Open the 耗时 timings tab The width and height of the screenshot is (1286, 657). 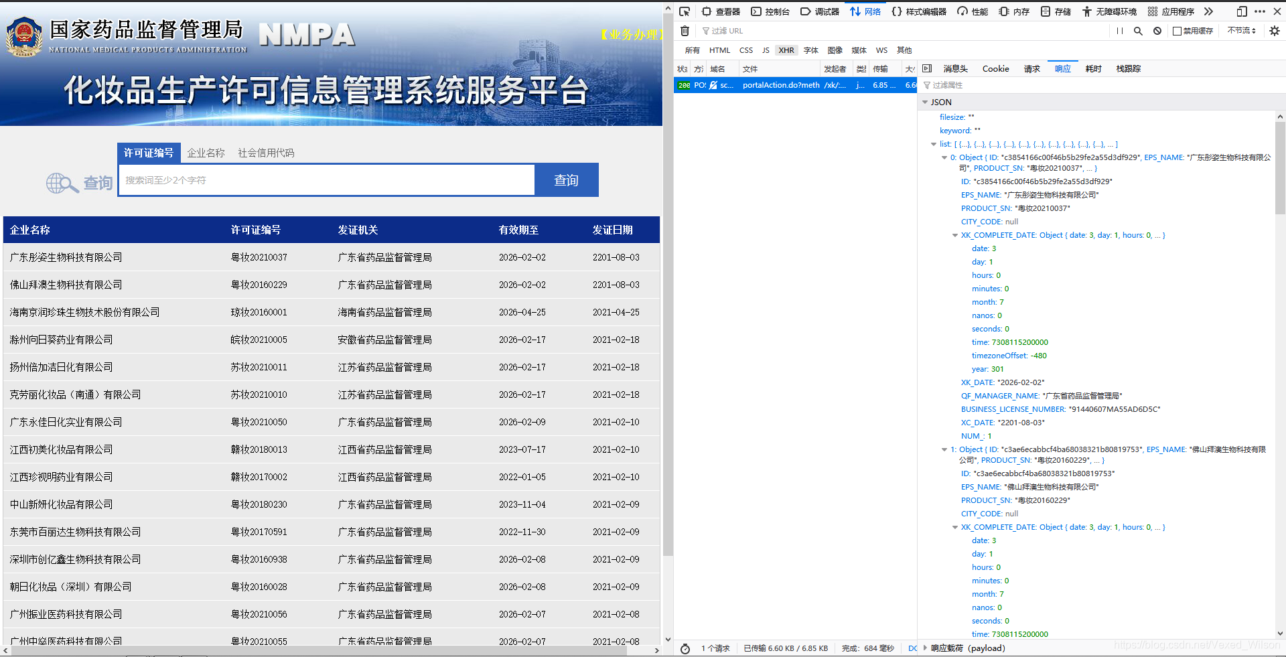click(1093, 69)
